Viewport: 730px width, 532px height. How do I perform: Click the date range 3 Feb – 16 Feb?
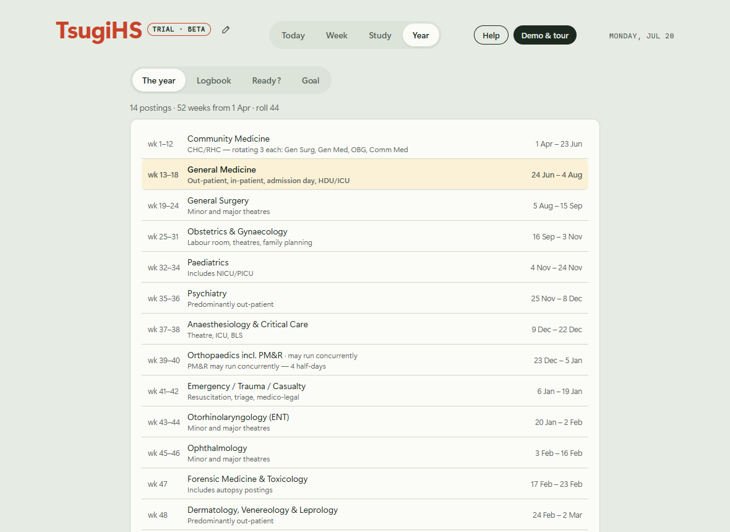(559, 453)
